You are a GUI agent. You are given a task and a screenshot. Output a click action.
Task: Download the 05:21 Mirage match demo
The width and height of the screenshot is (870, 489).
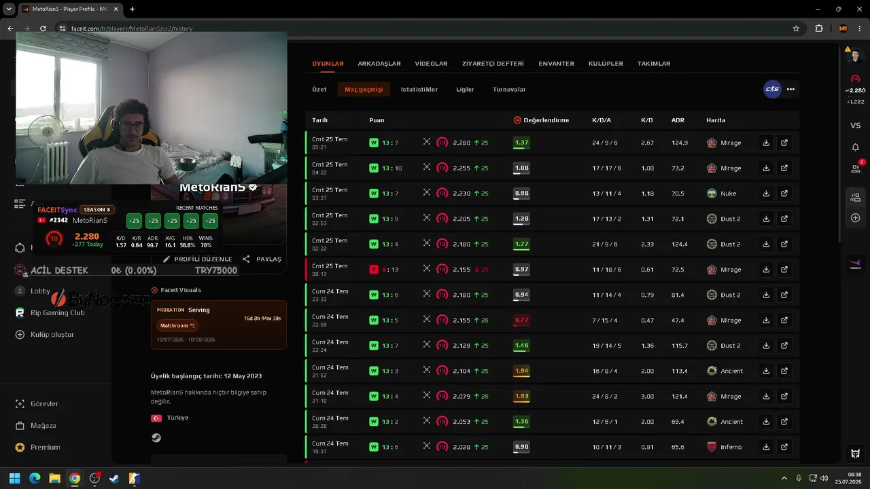click(x=766, y=143)
